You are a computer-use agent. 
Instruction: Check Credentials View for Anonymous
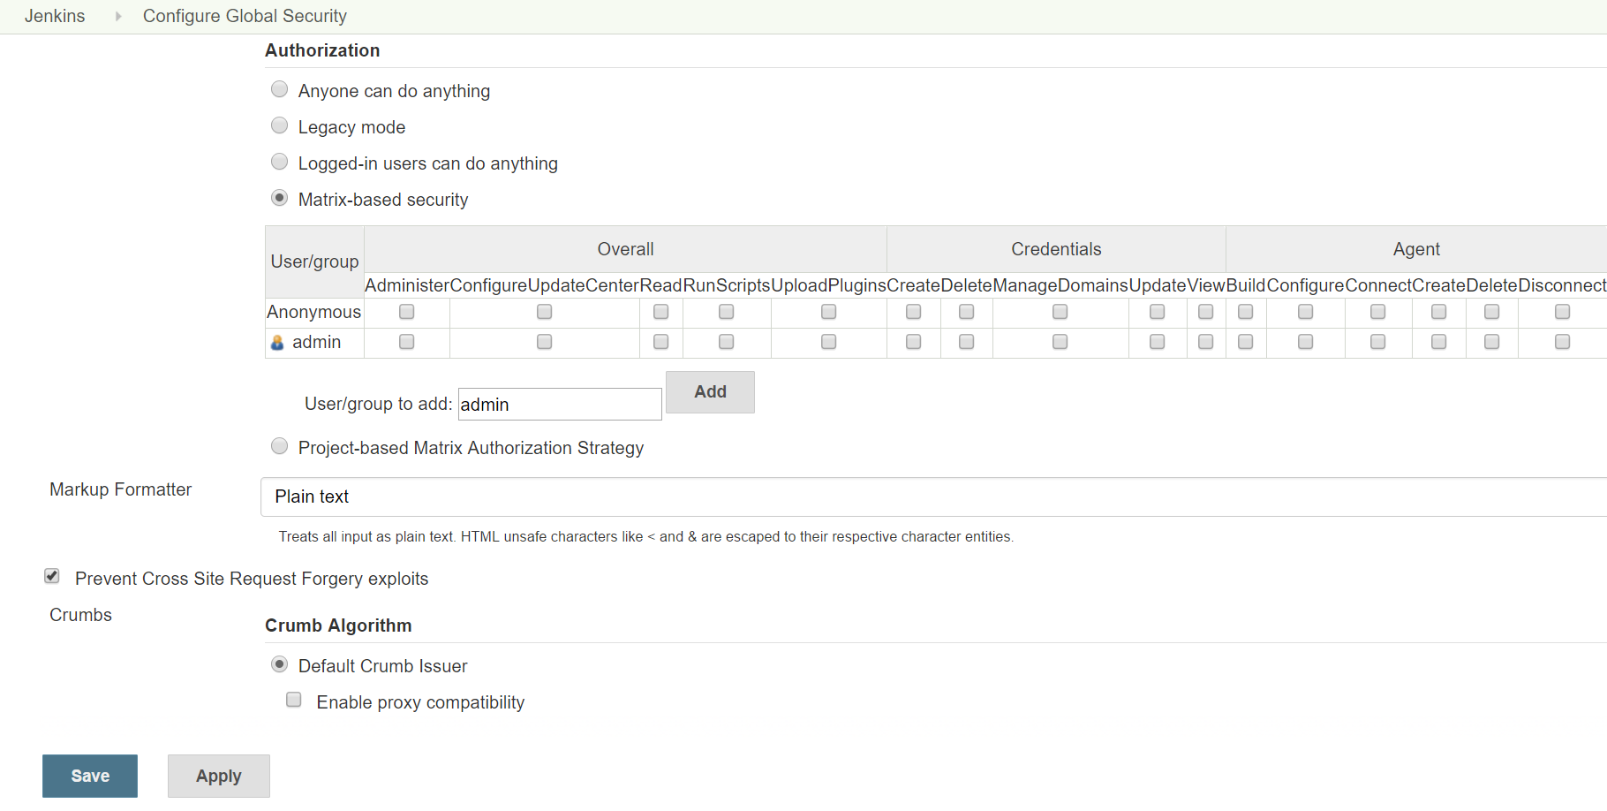(x=1206, y=312)
